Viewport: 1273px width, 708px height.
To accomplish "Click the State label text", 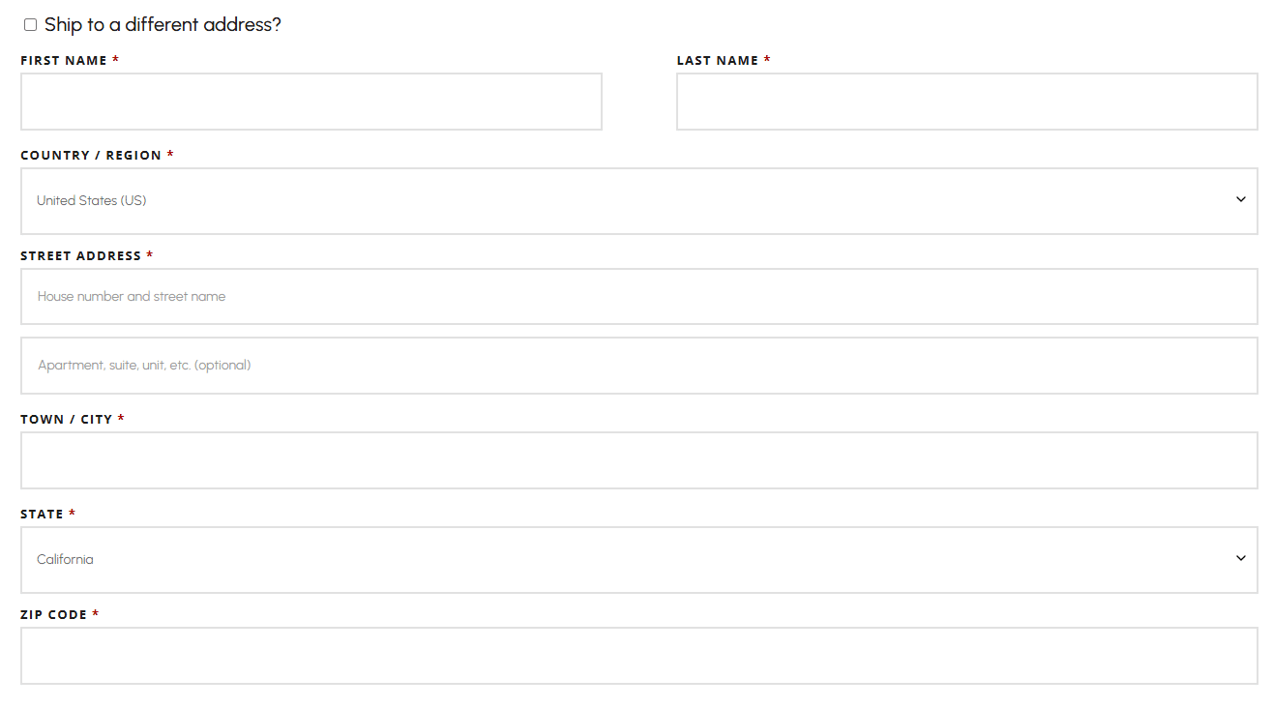I will tap(39, 514).
